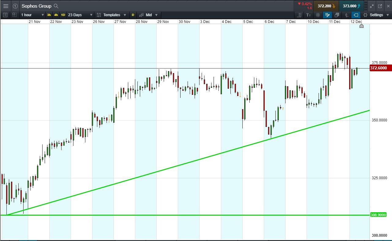Click the 373.000 buy price button
Screen dimensions: 392x241
click(x=351, y=6)
